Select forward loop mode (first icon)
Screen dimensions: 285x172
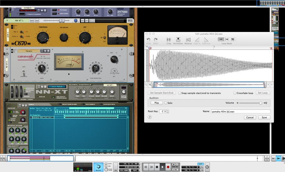[x=221, y=39]
